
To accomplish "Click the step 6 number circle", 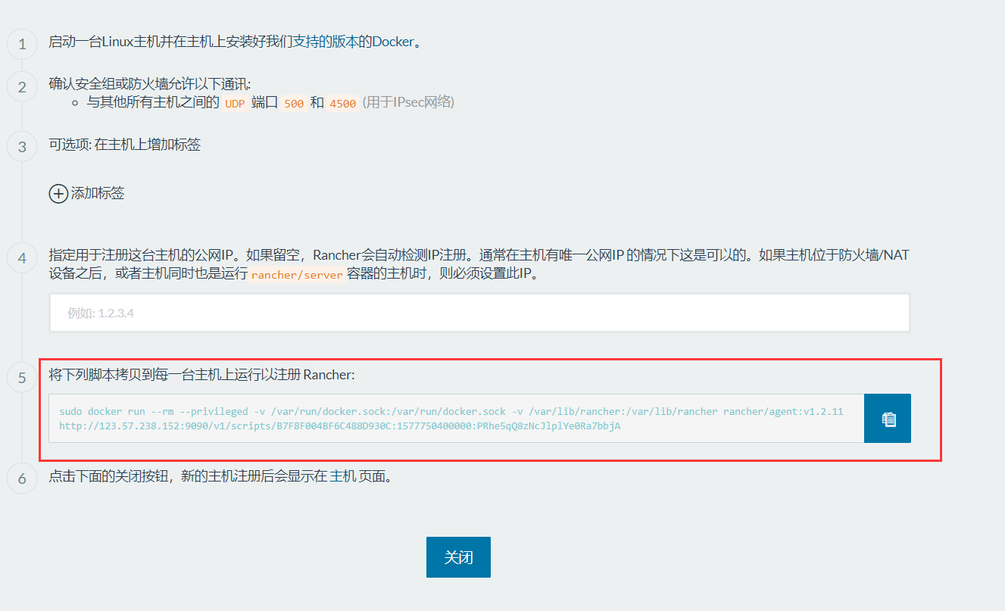I will pos(22,479).
